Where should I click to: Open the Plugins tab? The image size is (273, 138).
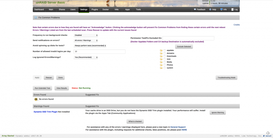point(95,10)
